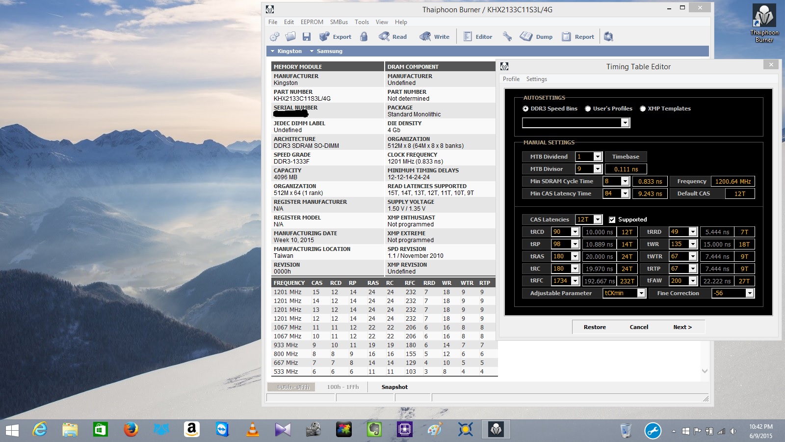Open the Help menu

401,22
